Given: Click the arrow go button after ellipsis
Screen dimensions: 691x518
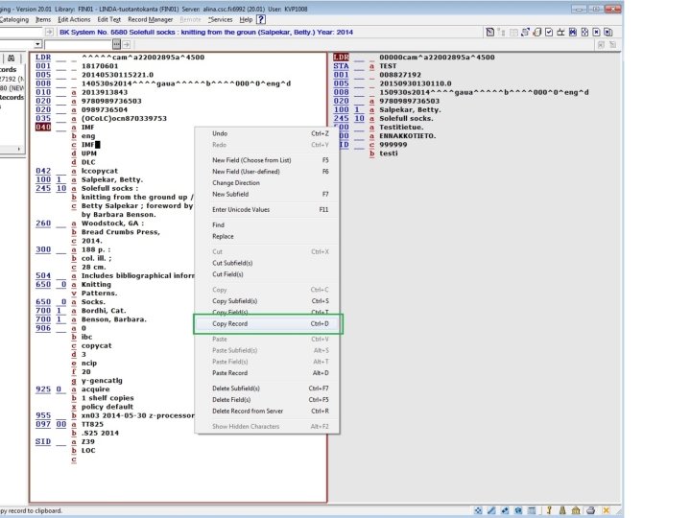Looking at the screenshot, I should pyautogui.click(x=127, y=44).
